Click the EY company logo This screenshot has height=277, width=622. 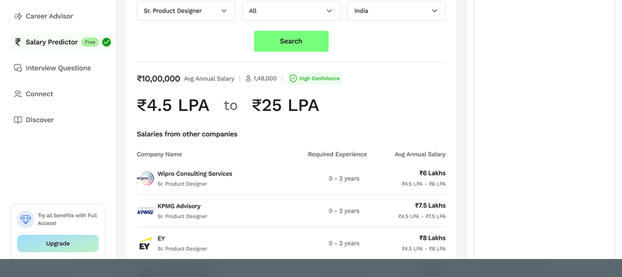point(145,244)
